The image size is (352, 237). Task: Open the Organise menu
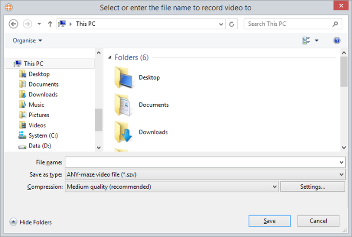[x=27, y=40]
